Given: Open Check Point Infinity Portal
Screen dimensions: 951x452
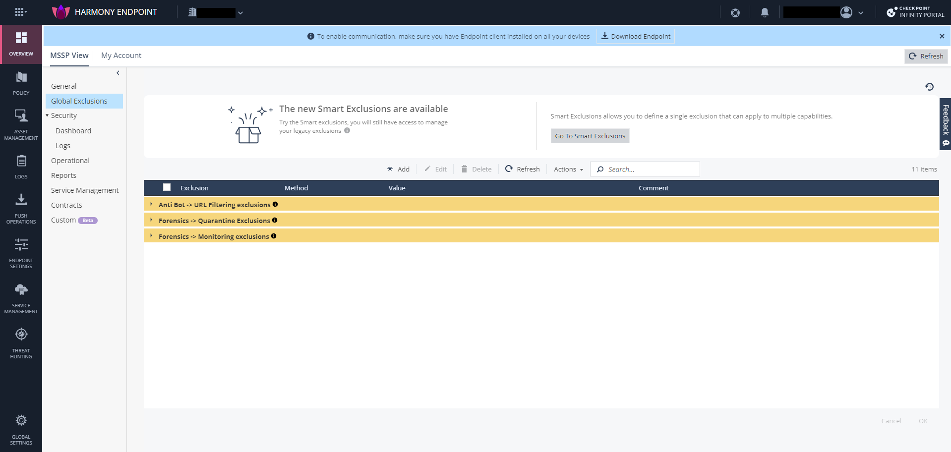Looking at the screenshot, I should click(915, 12).
